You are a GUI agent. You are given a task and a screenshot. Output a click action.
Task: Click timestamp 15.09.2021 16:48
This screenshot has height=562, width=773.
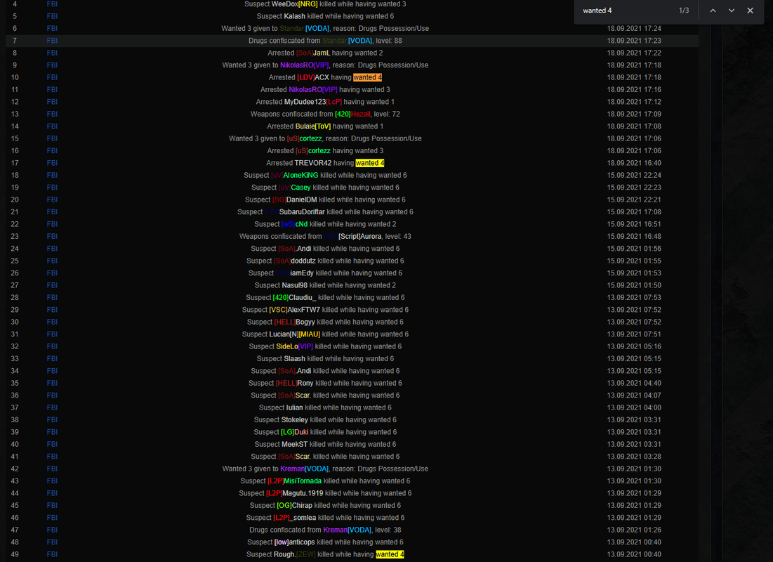click(x=634, y=236)
